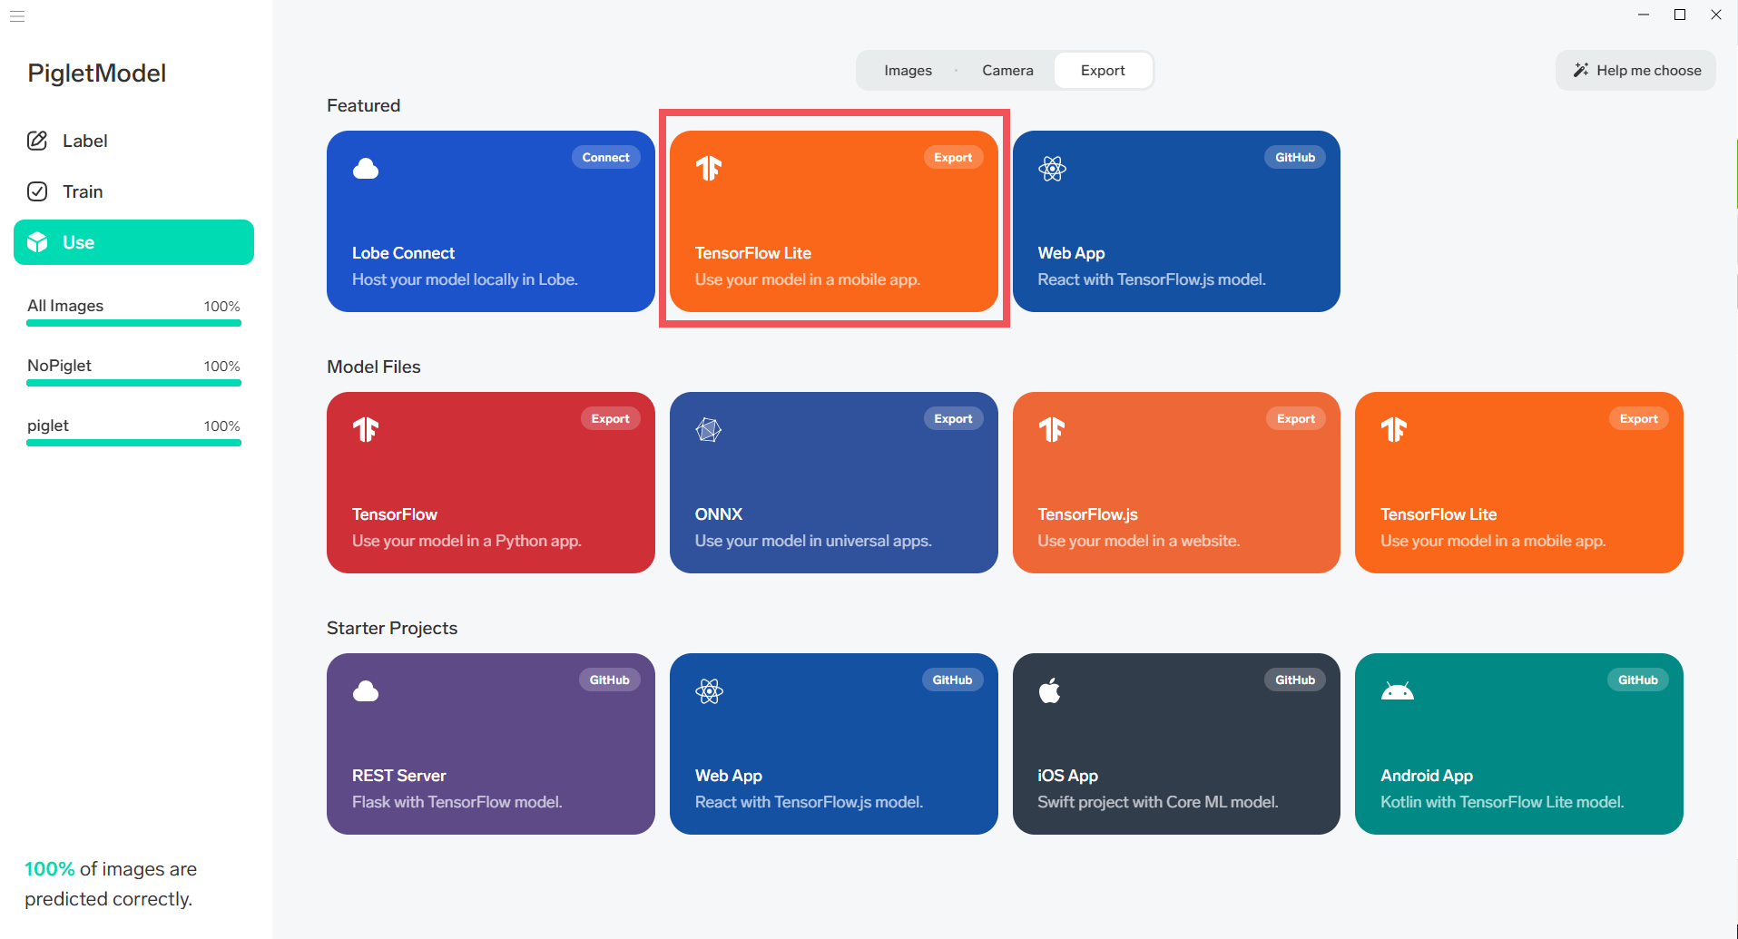Screen dimensions: 1738x939
Task: Click 'Use your model in a website.' text
Action: [1138, 541]
